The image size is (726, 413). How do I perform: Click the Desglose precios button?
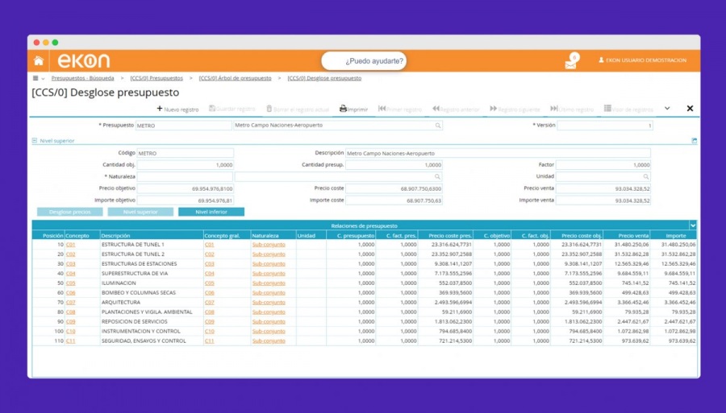[x=70, y=212]
